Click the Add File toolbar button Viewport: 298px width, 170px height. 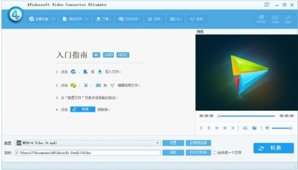point(73,19)
